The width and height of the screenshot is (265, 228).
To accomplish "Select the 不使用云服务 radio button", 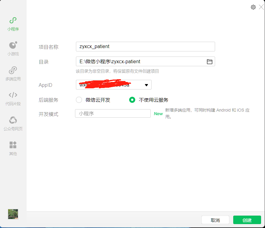I will 132,100.
